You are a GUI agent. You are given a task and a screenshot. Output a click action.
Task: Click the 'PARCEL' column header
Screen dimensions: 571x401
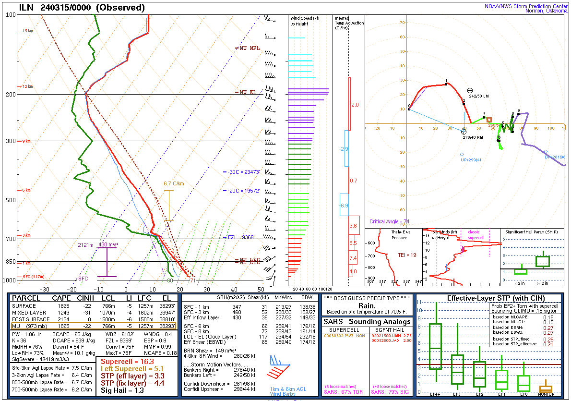point(26,298)
